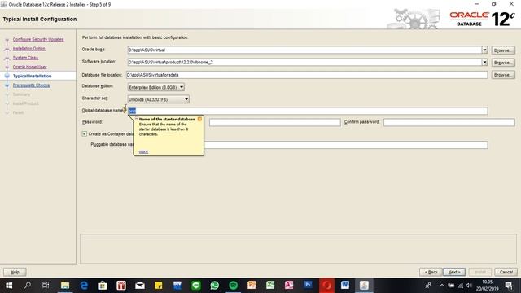Screen dimensions: 521x293
Task: Open the more link in the tooltip
Action: (x=143, y=151)
